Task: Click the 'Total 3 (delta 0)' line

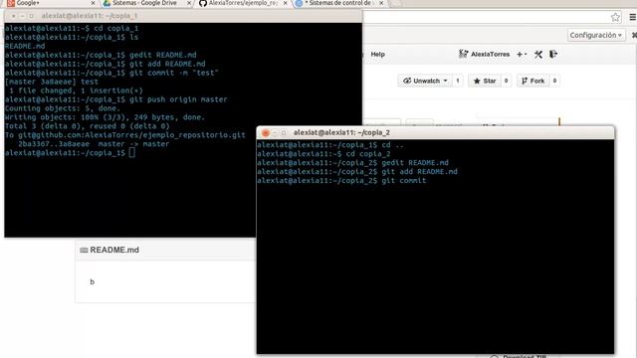Action: click(88, 126)
